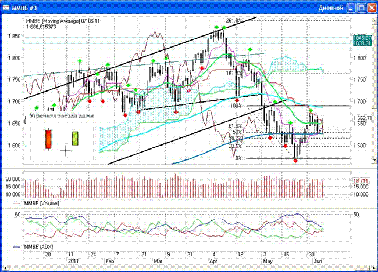Click the 20 000 label on left volume axis
Screen dimensions: 378x272
13,179
